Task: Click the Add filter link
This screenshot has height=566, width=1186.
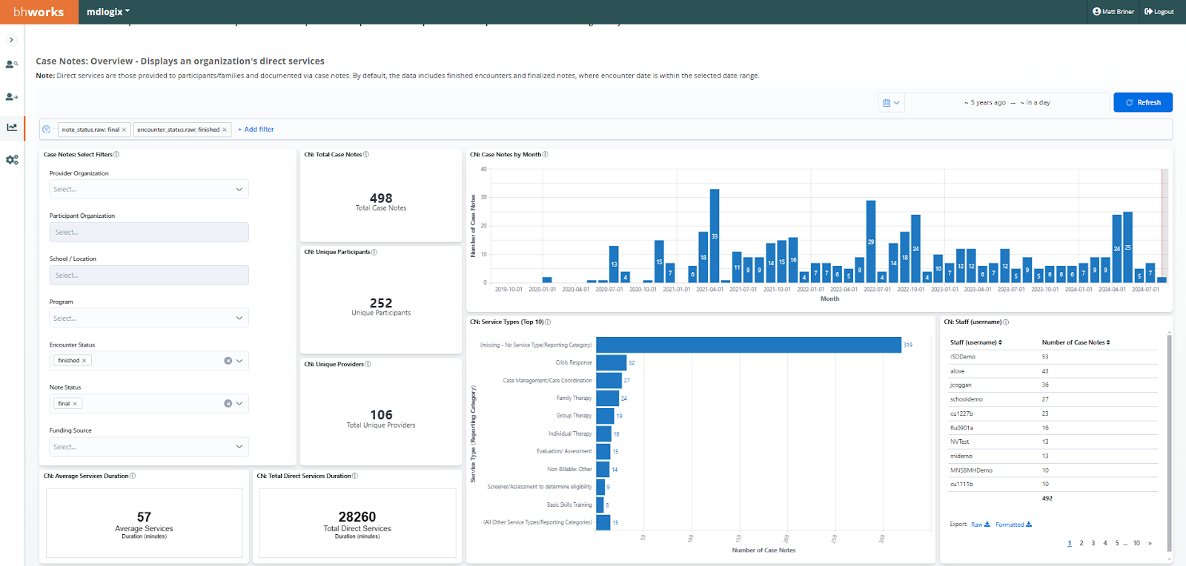Action: click(x=256, y=130)
